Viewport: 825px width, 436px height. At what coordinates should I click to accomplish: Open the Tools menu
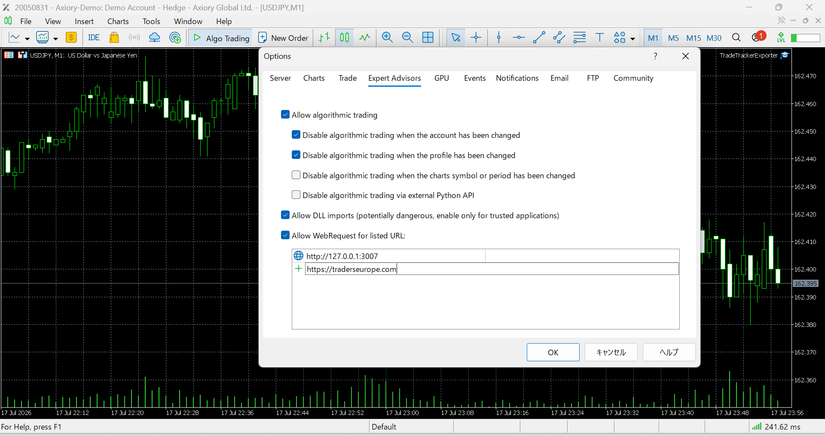[x=151, y=21]
